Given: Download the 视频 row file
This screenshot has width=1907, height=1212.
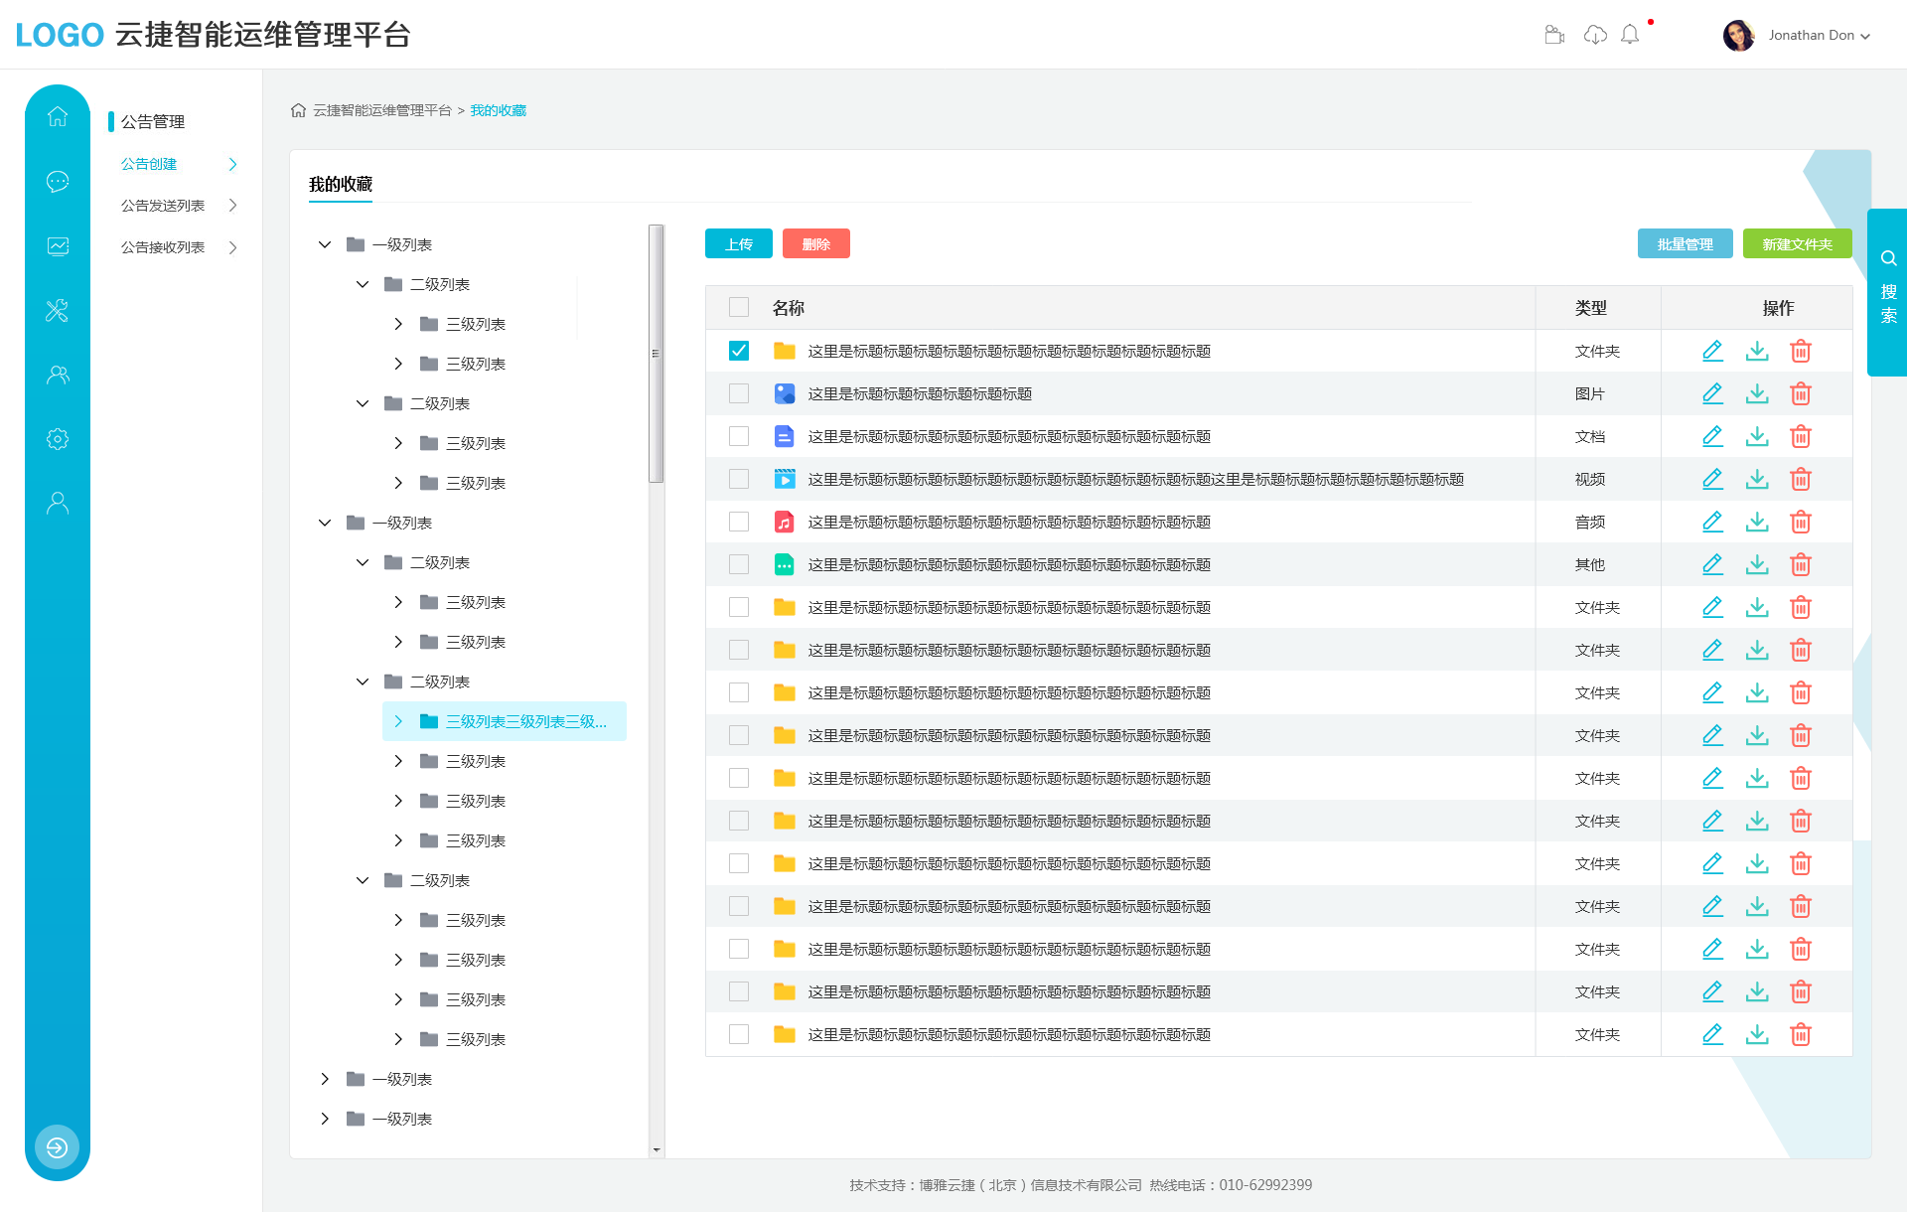Looking at the screenshot, I should point(1757,479).
